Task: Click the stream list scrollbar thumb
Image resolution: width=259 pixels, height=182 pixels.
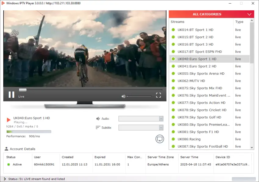Action: [252, 43]
